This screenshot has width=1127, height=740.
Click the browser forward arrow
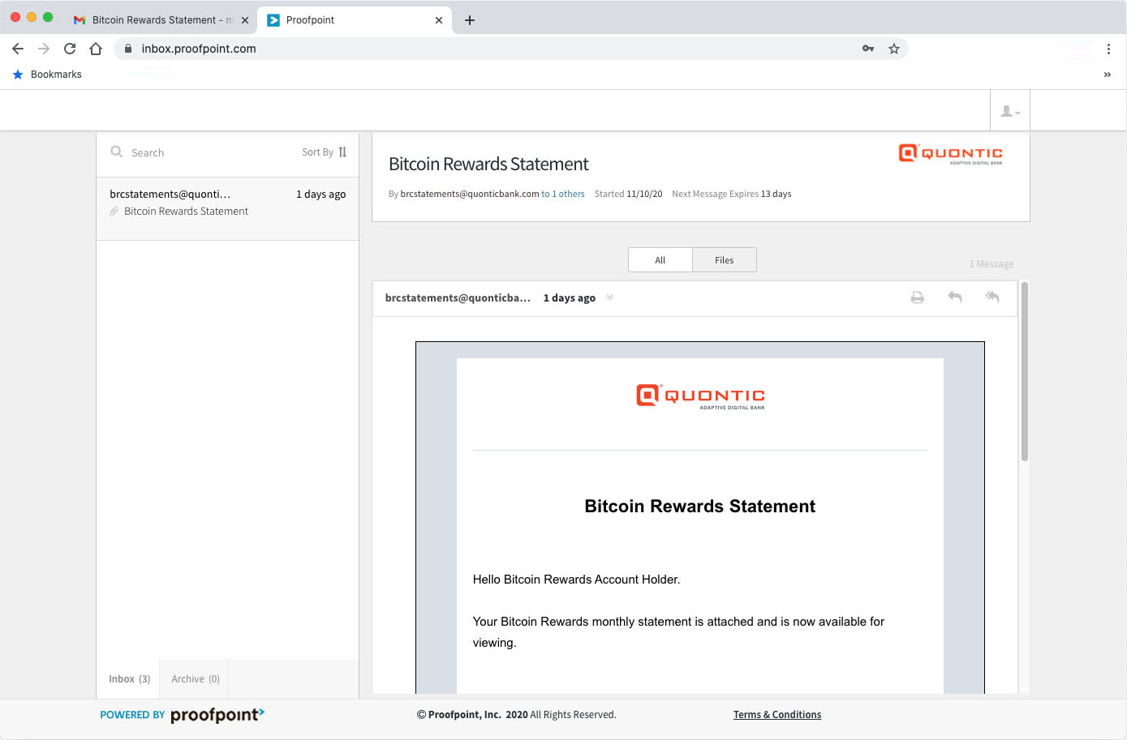pyautogui.click(x=44, y=49)
